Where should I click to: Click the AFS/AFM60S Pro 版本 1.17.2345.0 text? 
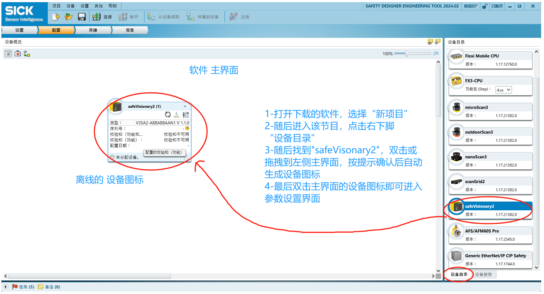[490, 239]
